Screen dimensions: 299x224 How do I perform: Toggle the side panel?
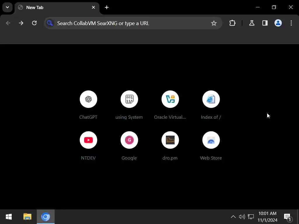click(x=265, y=23)
